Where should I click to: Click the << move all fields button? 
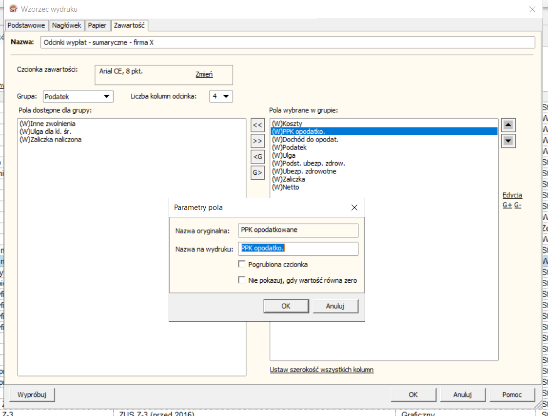coord(257,125)
